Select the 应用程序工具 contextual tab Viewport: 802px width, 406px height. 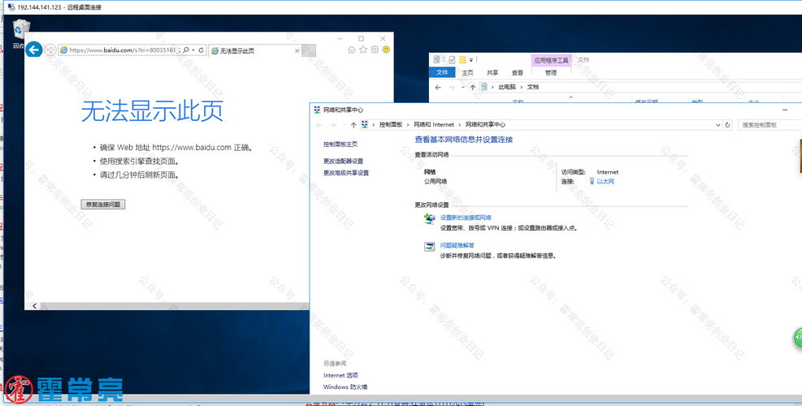552,60
